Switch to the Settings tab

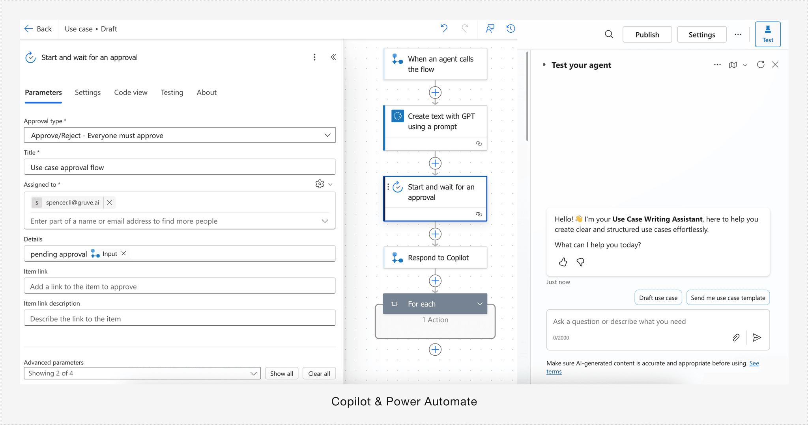tap(88, 93)
